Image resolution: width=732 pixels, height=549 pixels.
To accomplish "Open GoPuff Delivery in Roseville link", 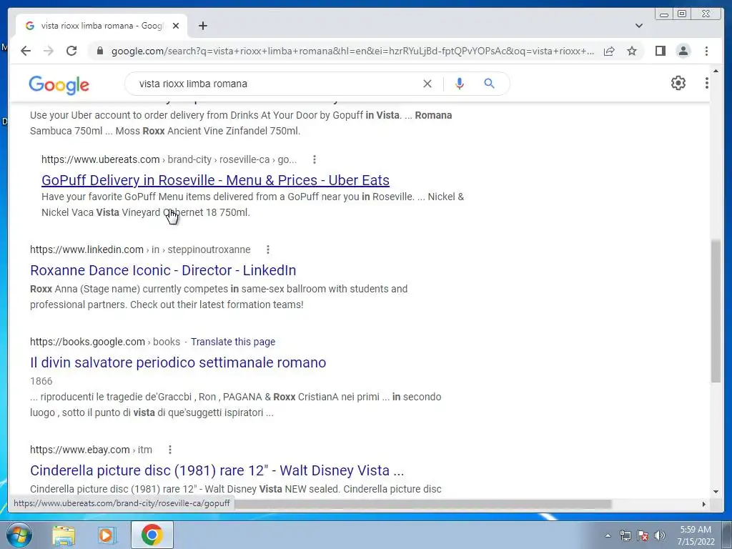I will pyautogui.click(x=215, y=180).
